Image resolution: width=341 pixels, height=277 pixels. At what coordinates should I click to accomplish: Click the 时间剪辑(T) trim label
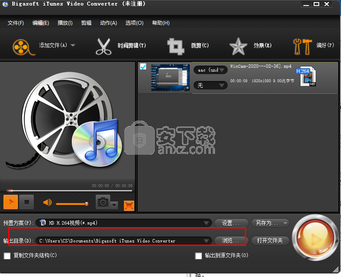pos(132,45)
